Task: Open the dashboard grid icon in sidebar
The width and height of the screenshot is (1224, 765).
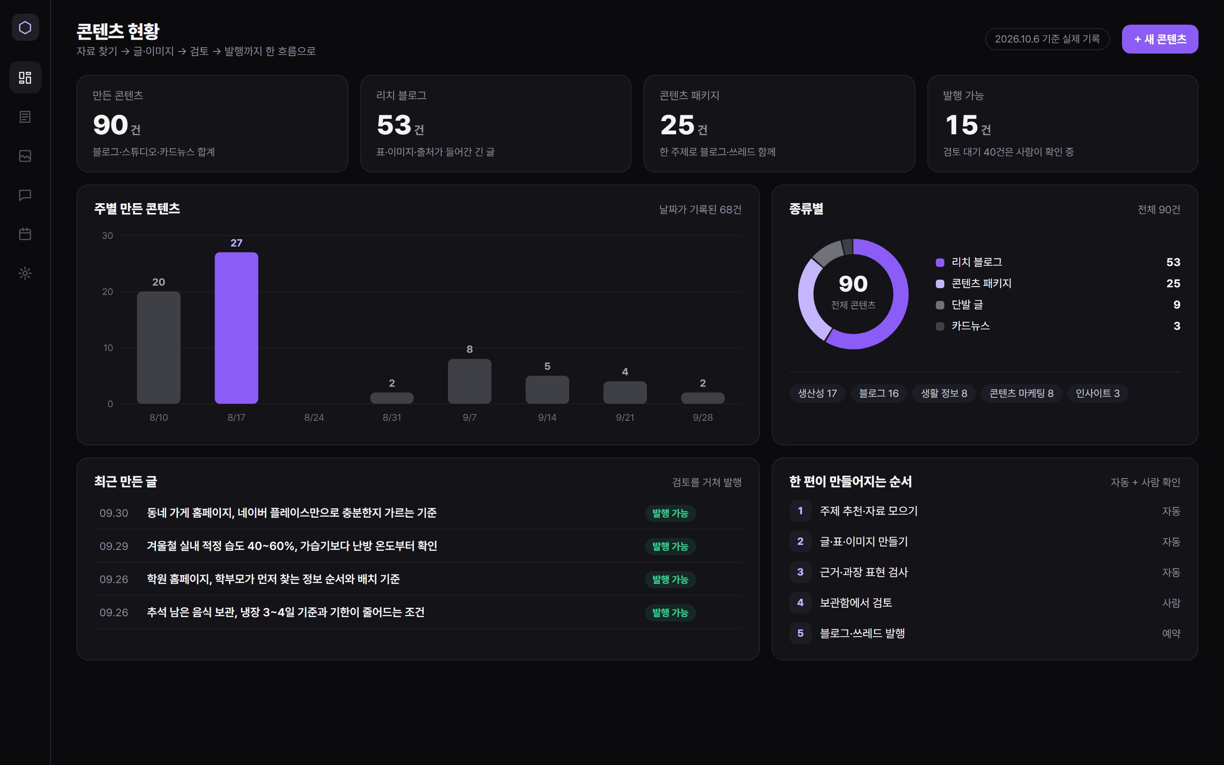Action: [x=25, y=77]
